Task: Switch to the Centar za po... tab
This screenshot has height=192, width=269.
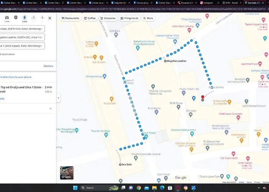Action: coord(99,3)
